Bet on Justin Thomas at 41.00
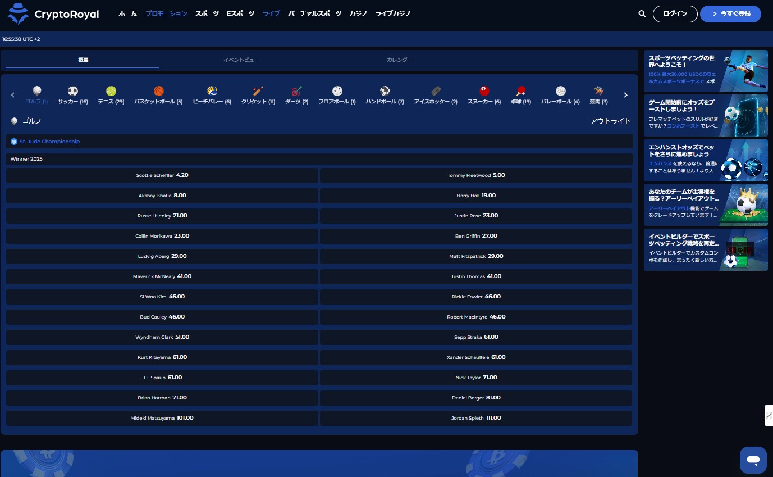 pos(476,276)
